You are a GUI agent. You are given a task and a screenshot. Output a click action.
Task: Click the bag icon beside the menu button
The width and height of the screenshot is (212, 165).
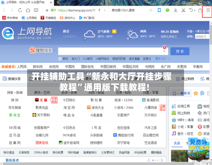click(200, 10)
